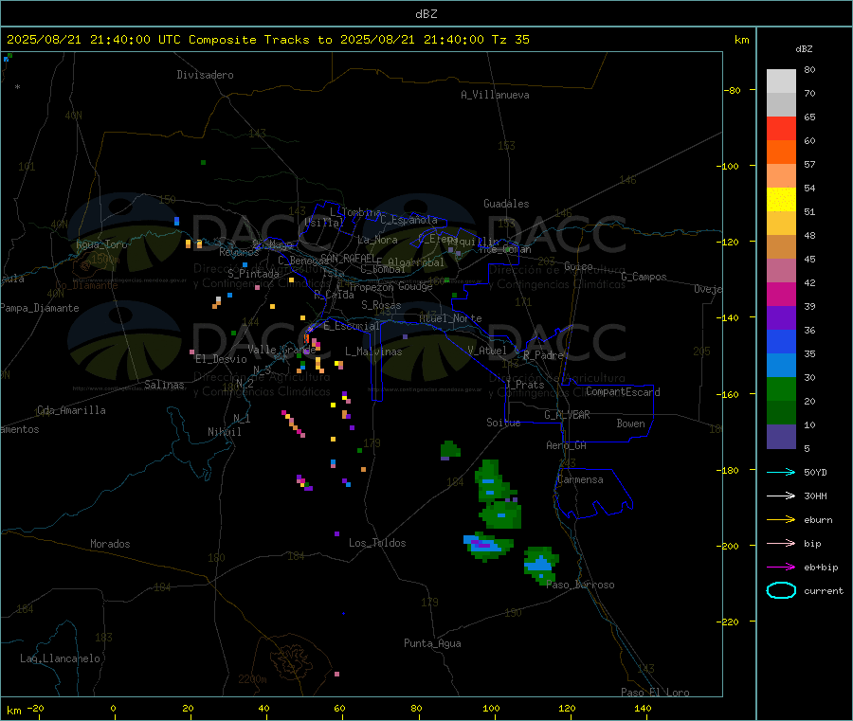Click the CompartEscard label
The image size is (853, 721).
tap(623, 391)
